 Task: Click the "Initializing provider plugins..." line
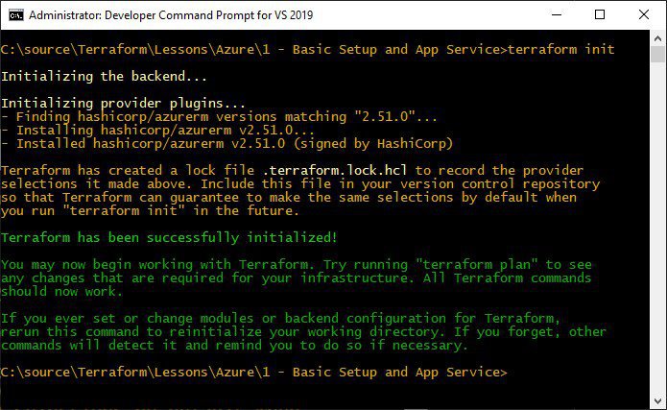tap(123, 103)
